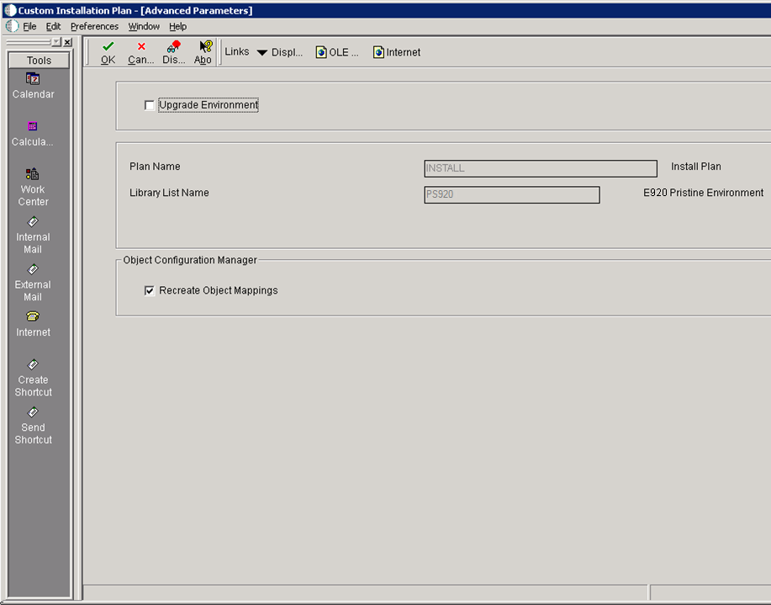771x605 pixels.
Task: Open the Help menu
Action: coord(177,27)
